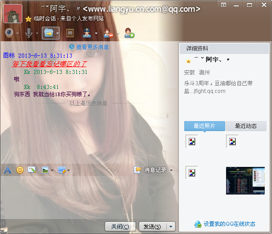Click 设置我的QQ在线状态 link
The image size is (272, 234).
(x=229, y=224)
